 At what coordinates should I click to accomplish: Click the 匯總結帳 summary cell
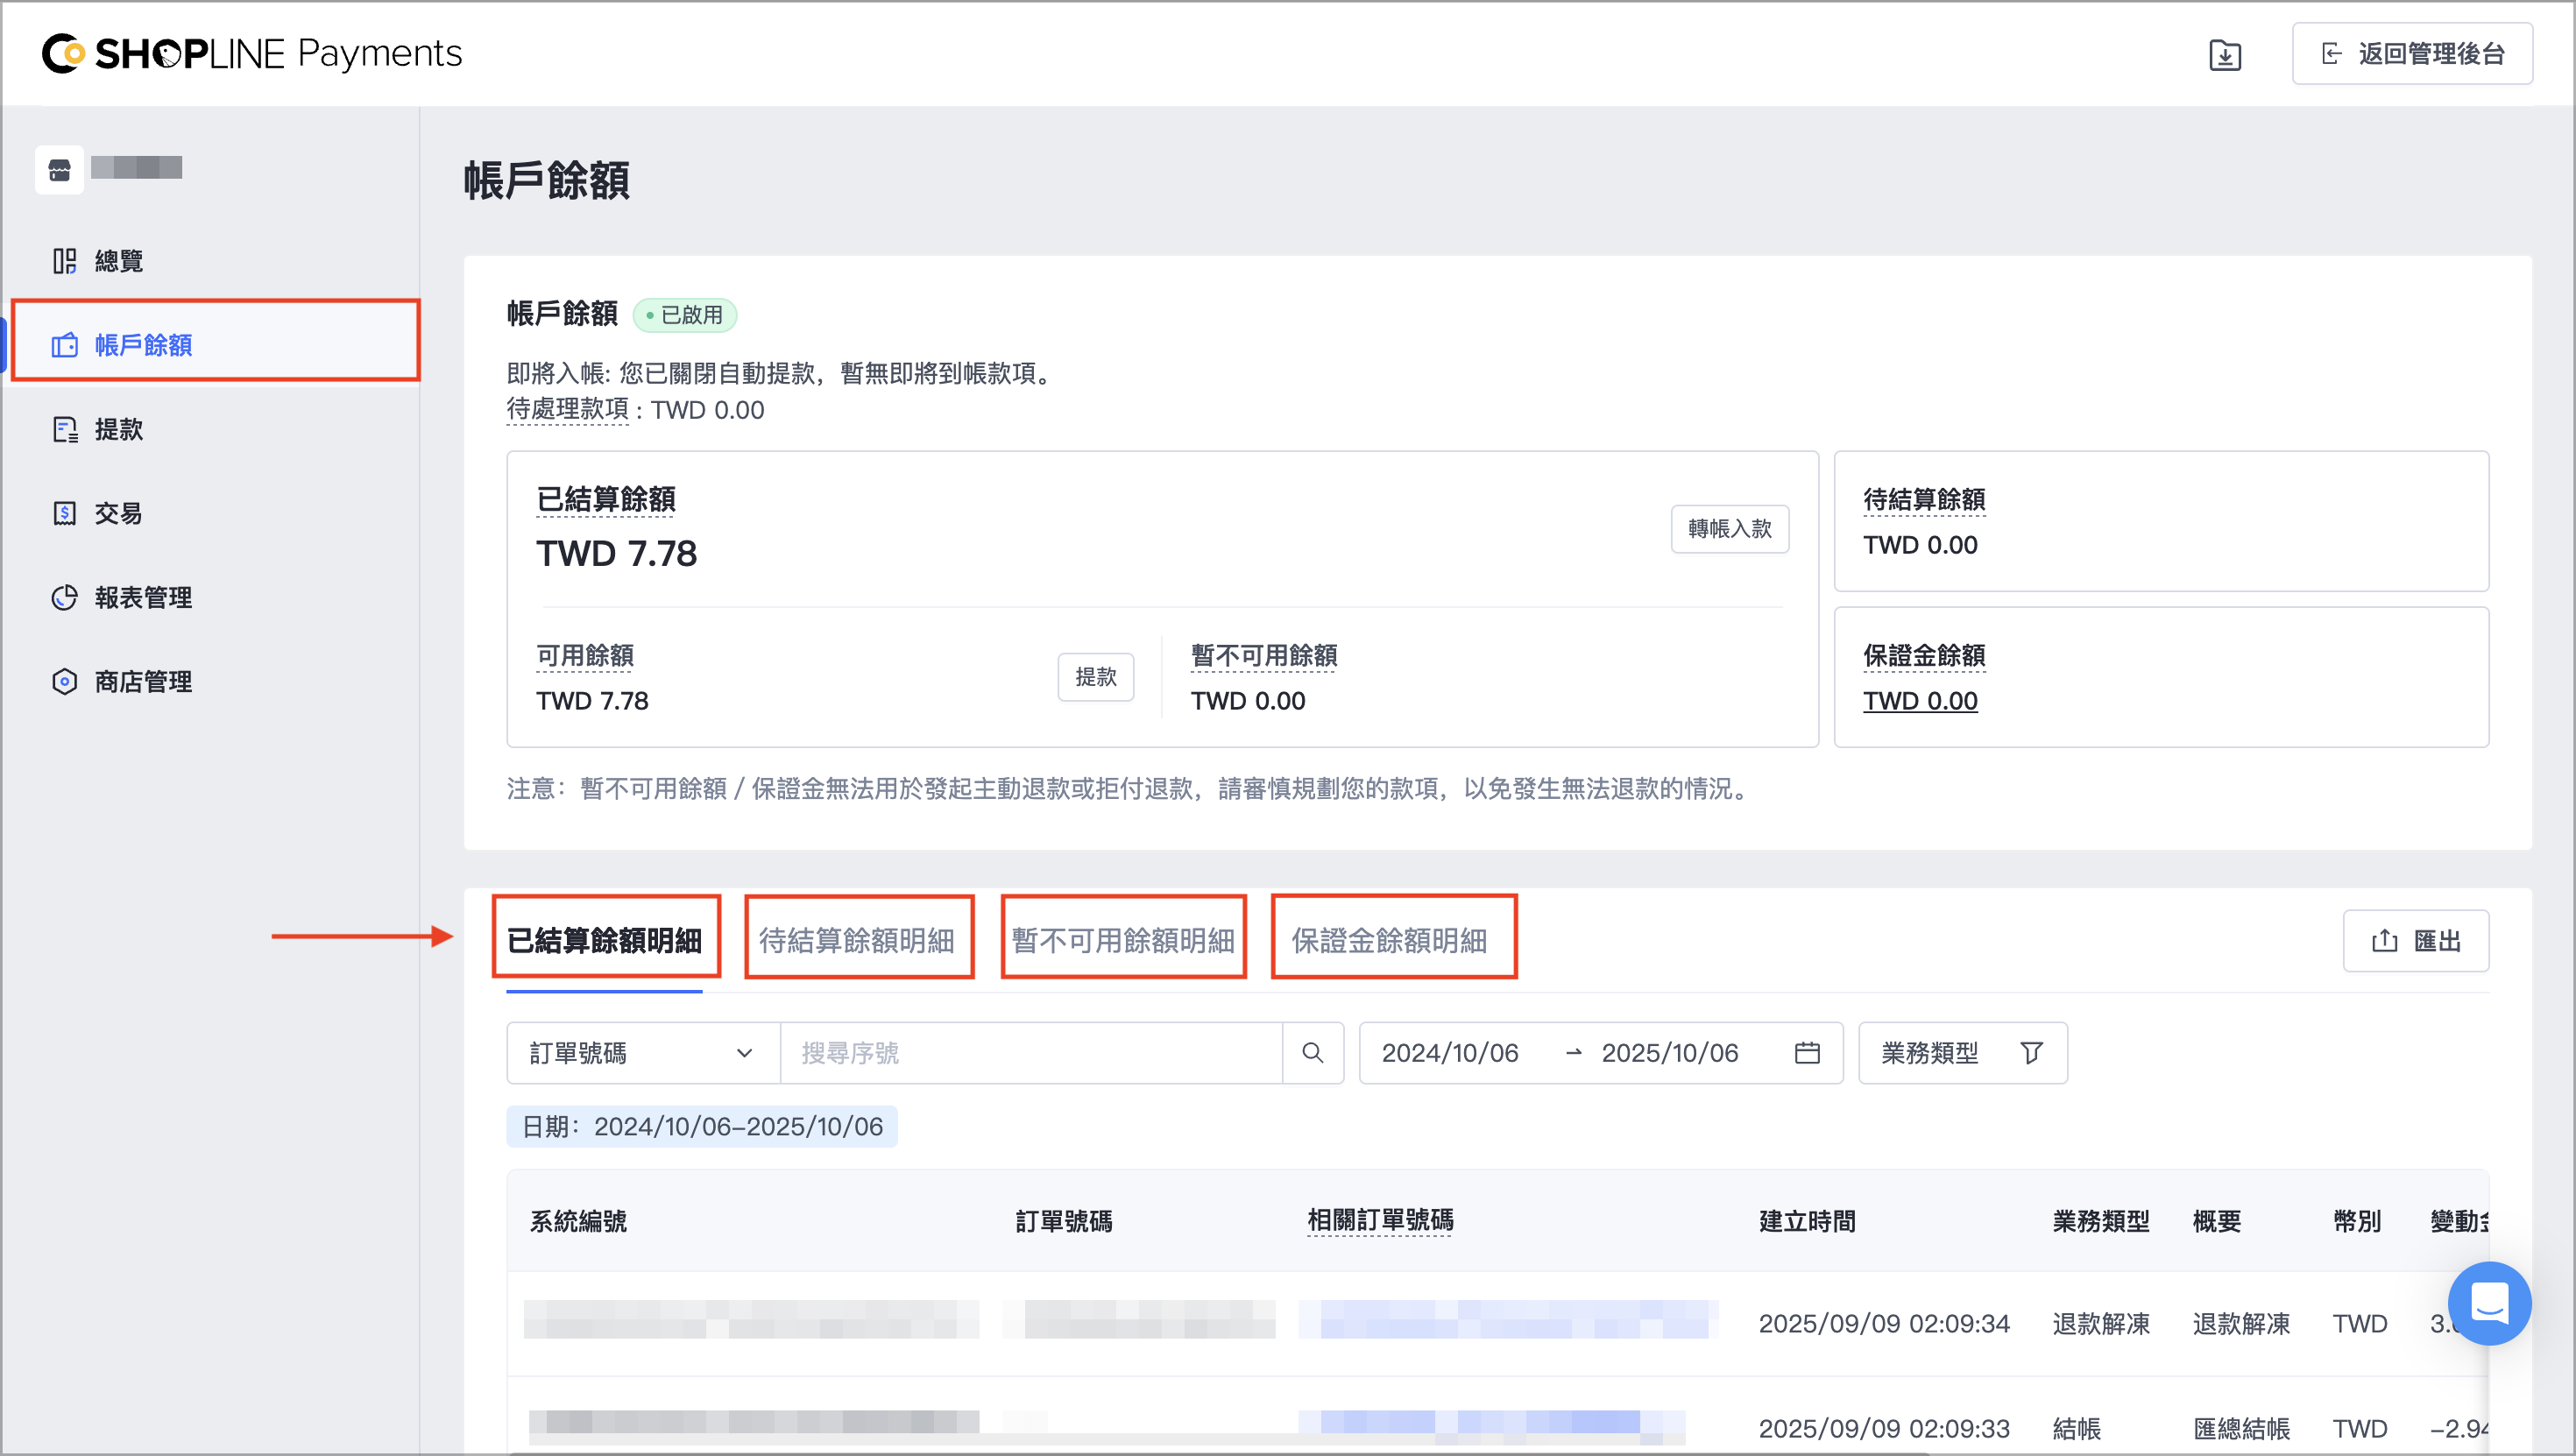[2240, 1427]
